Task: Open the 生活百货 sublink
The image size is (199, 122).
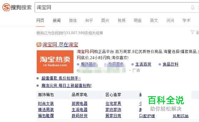Action: click(143, 64)
